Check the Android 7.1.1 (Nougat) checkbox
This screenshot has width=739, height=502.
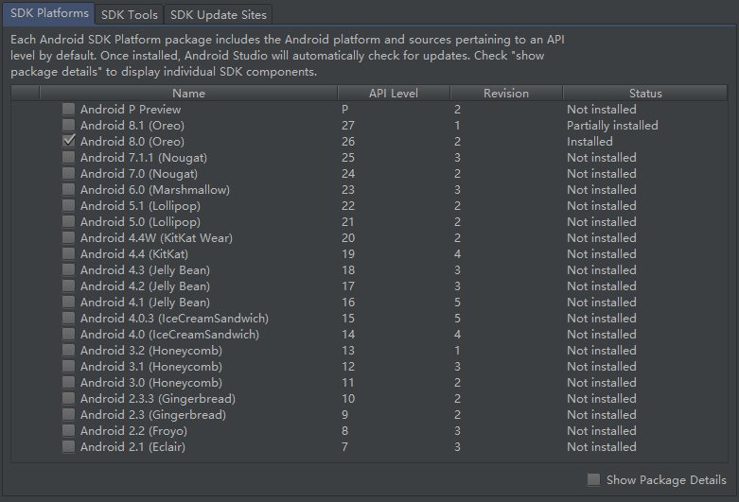(69, 157)
